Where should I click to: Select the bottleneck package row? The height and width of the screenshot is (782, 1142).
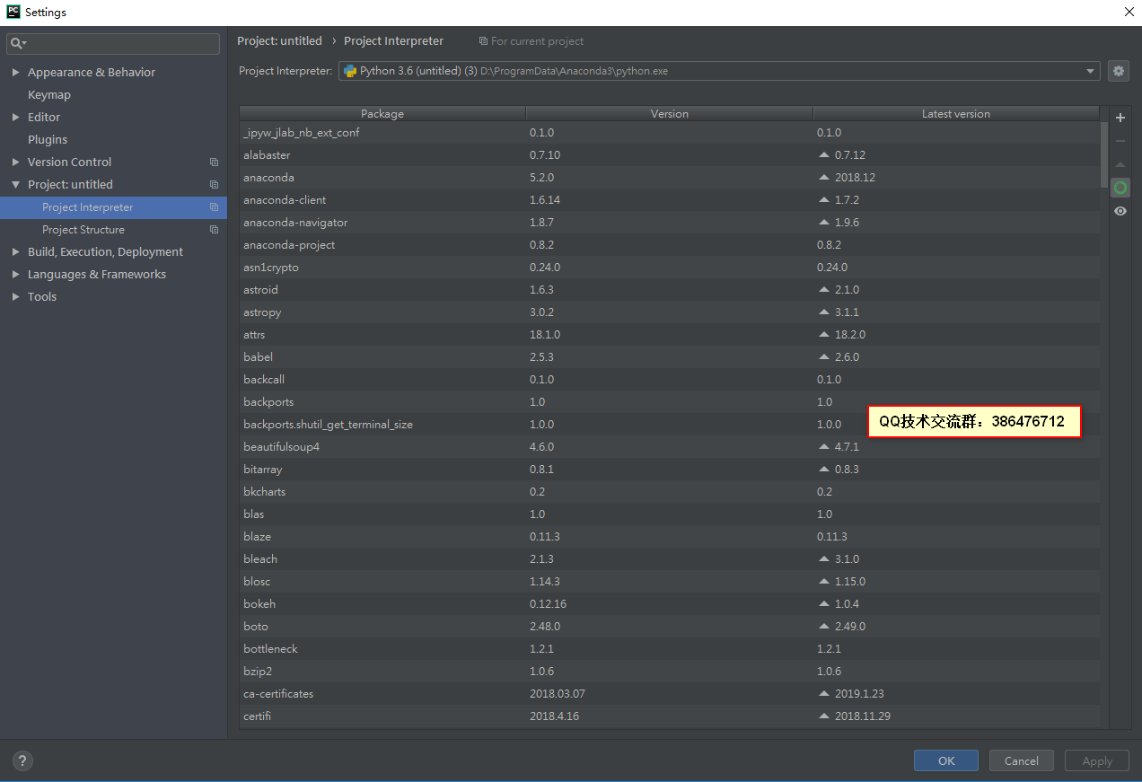coord(670,648)
